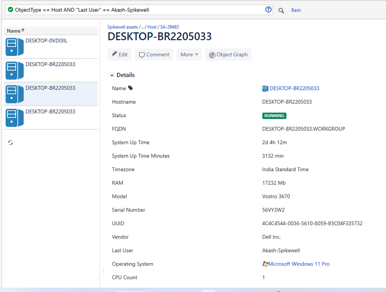This screenshot has height=292, width=386.
Task: Select the DESKTOP-0VDI3IL list entry
Action: tap(51, 47)
